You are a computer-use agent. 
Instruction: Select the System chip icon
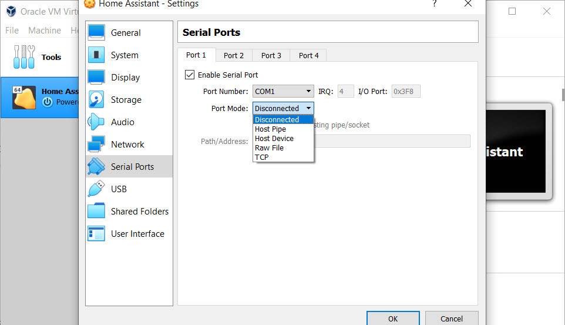point(96,55)
